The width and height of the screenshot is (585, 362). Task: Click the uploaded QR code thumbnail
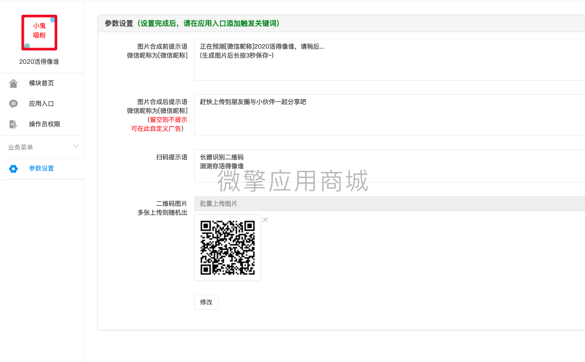click(228, 248)
